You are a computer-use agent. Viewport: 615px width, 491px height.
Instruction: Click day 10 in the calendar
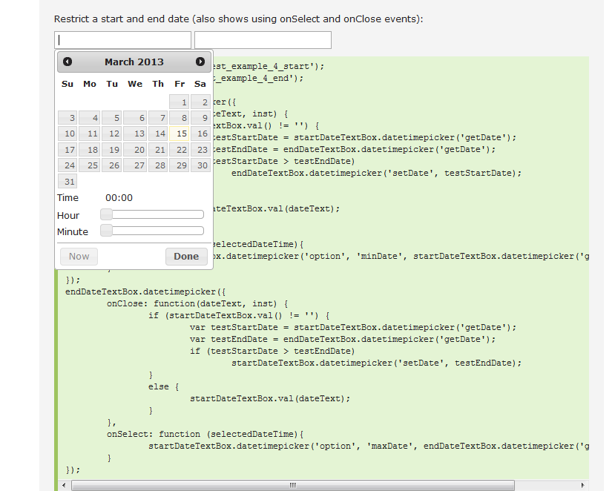click(x=68, y=134)
